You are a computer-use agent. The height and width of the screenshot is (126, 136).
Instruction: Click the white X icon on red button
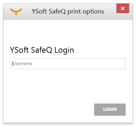tap(123, 8)
